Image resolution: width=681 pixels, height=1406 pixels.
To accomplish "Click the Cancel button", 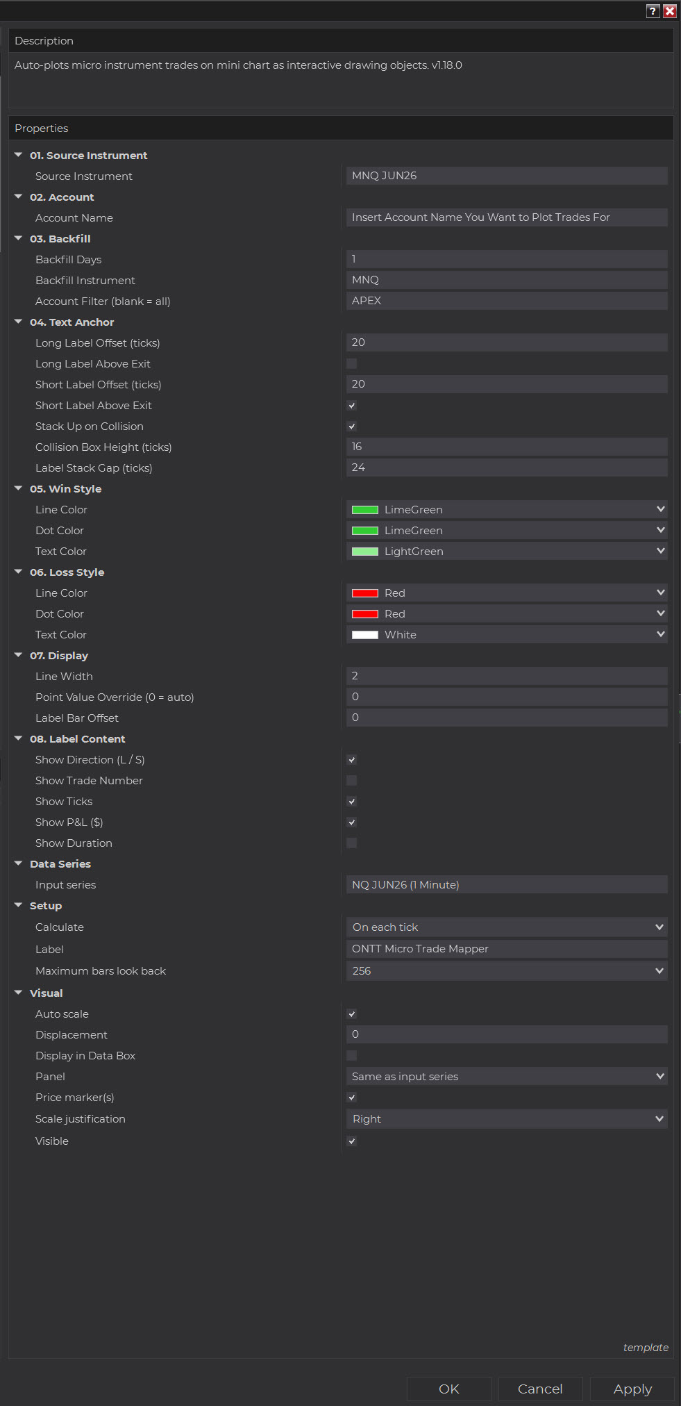I will [x=540, y=1389].
